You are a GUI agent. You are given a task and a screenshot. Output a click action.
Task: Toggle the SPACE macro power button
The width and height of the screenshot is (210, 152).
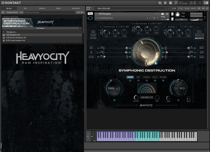click(195, 57)
